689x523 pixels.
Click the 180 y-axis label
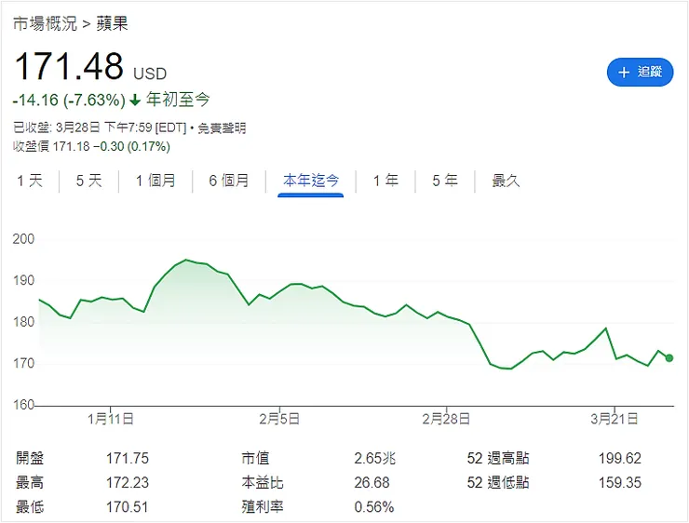tap(23, 322)
